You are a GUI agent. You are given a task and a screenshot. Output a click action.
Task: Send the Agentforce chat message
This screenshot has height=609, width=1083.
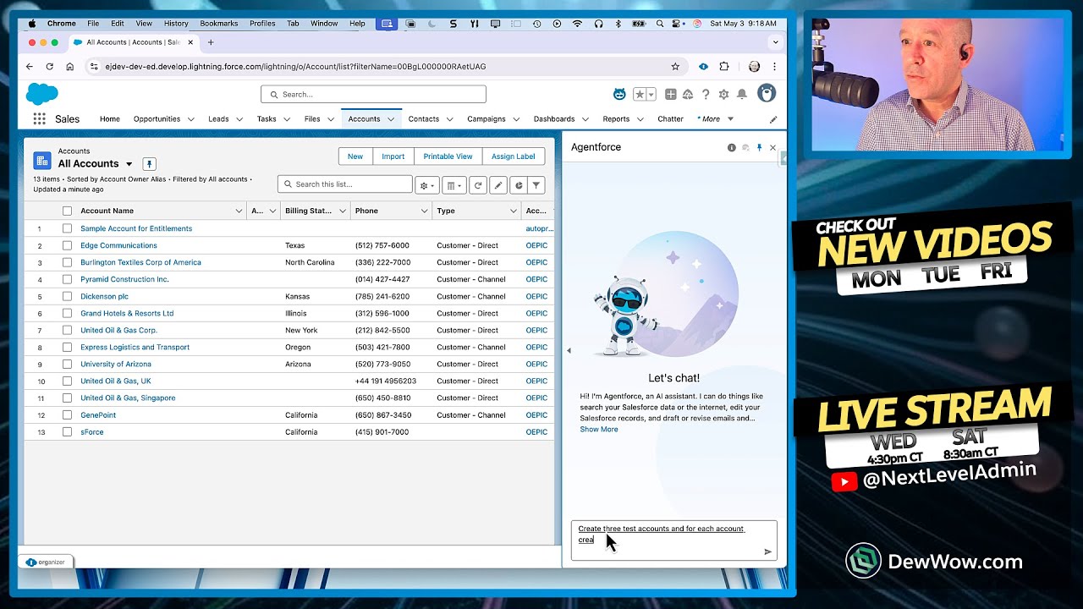pyautogui.click(x=767, y=551)
